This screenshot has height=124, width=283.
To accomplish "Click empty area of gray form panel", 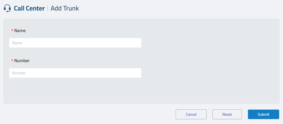I will [208, 61].
